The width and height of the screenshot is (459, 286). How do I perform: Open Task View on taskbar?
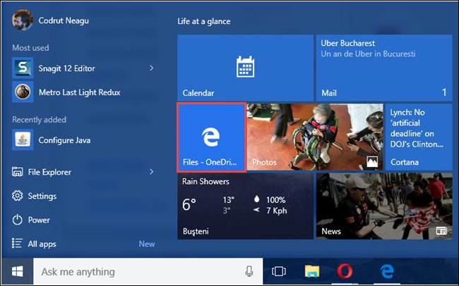click(279, 271)
